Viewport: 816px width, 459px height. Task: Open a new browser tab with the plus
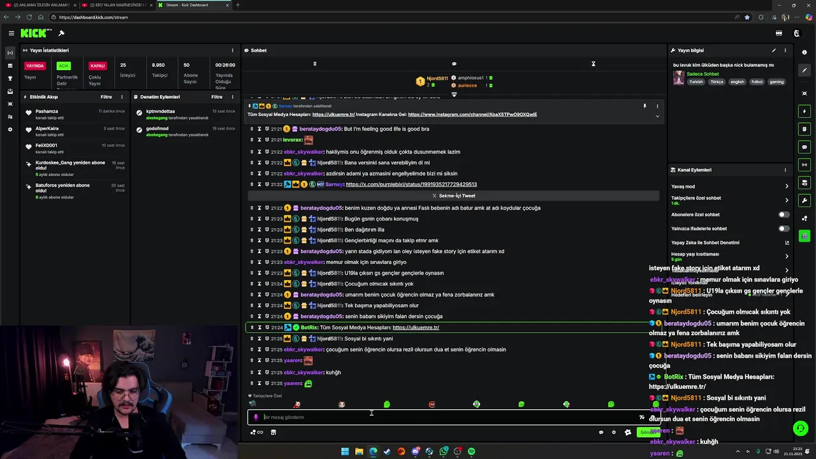(238, 5)
